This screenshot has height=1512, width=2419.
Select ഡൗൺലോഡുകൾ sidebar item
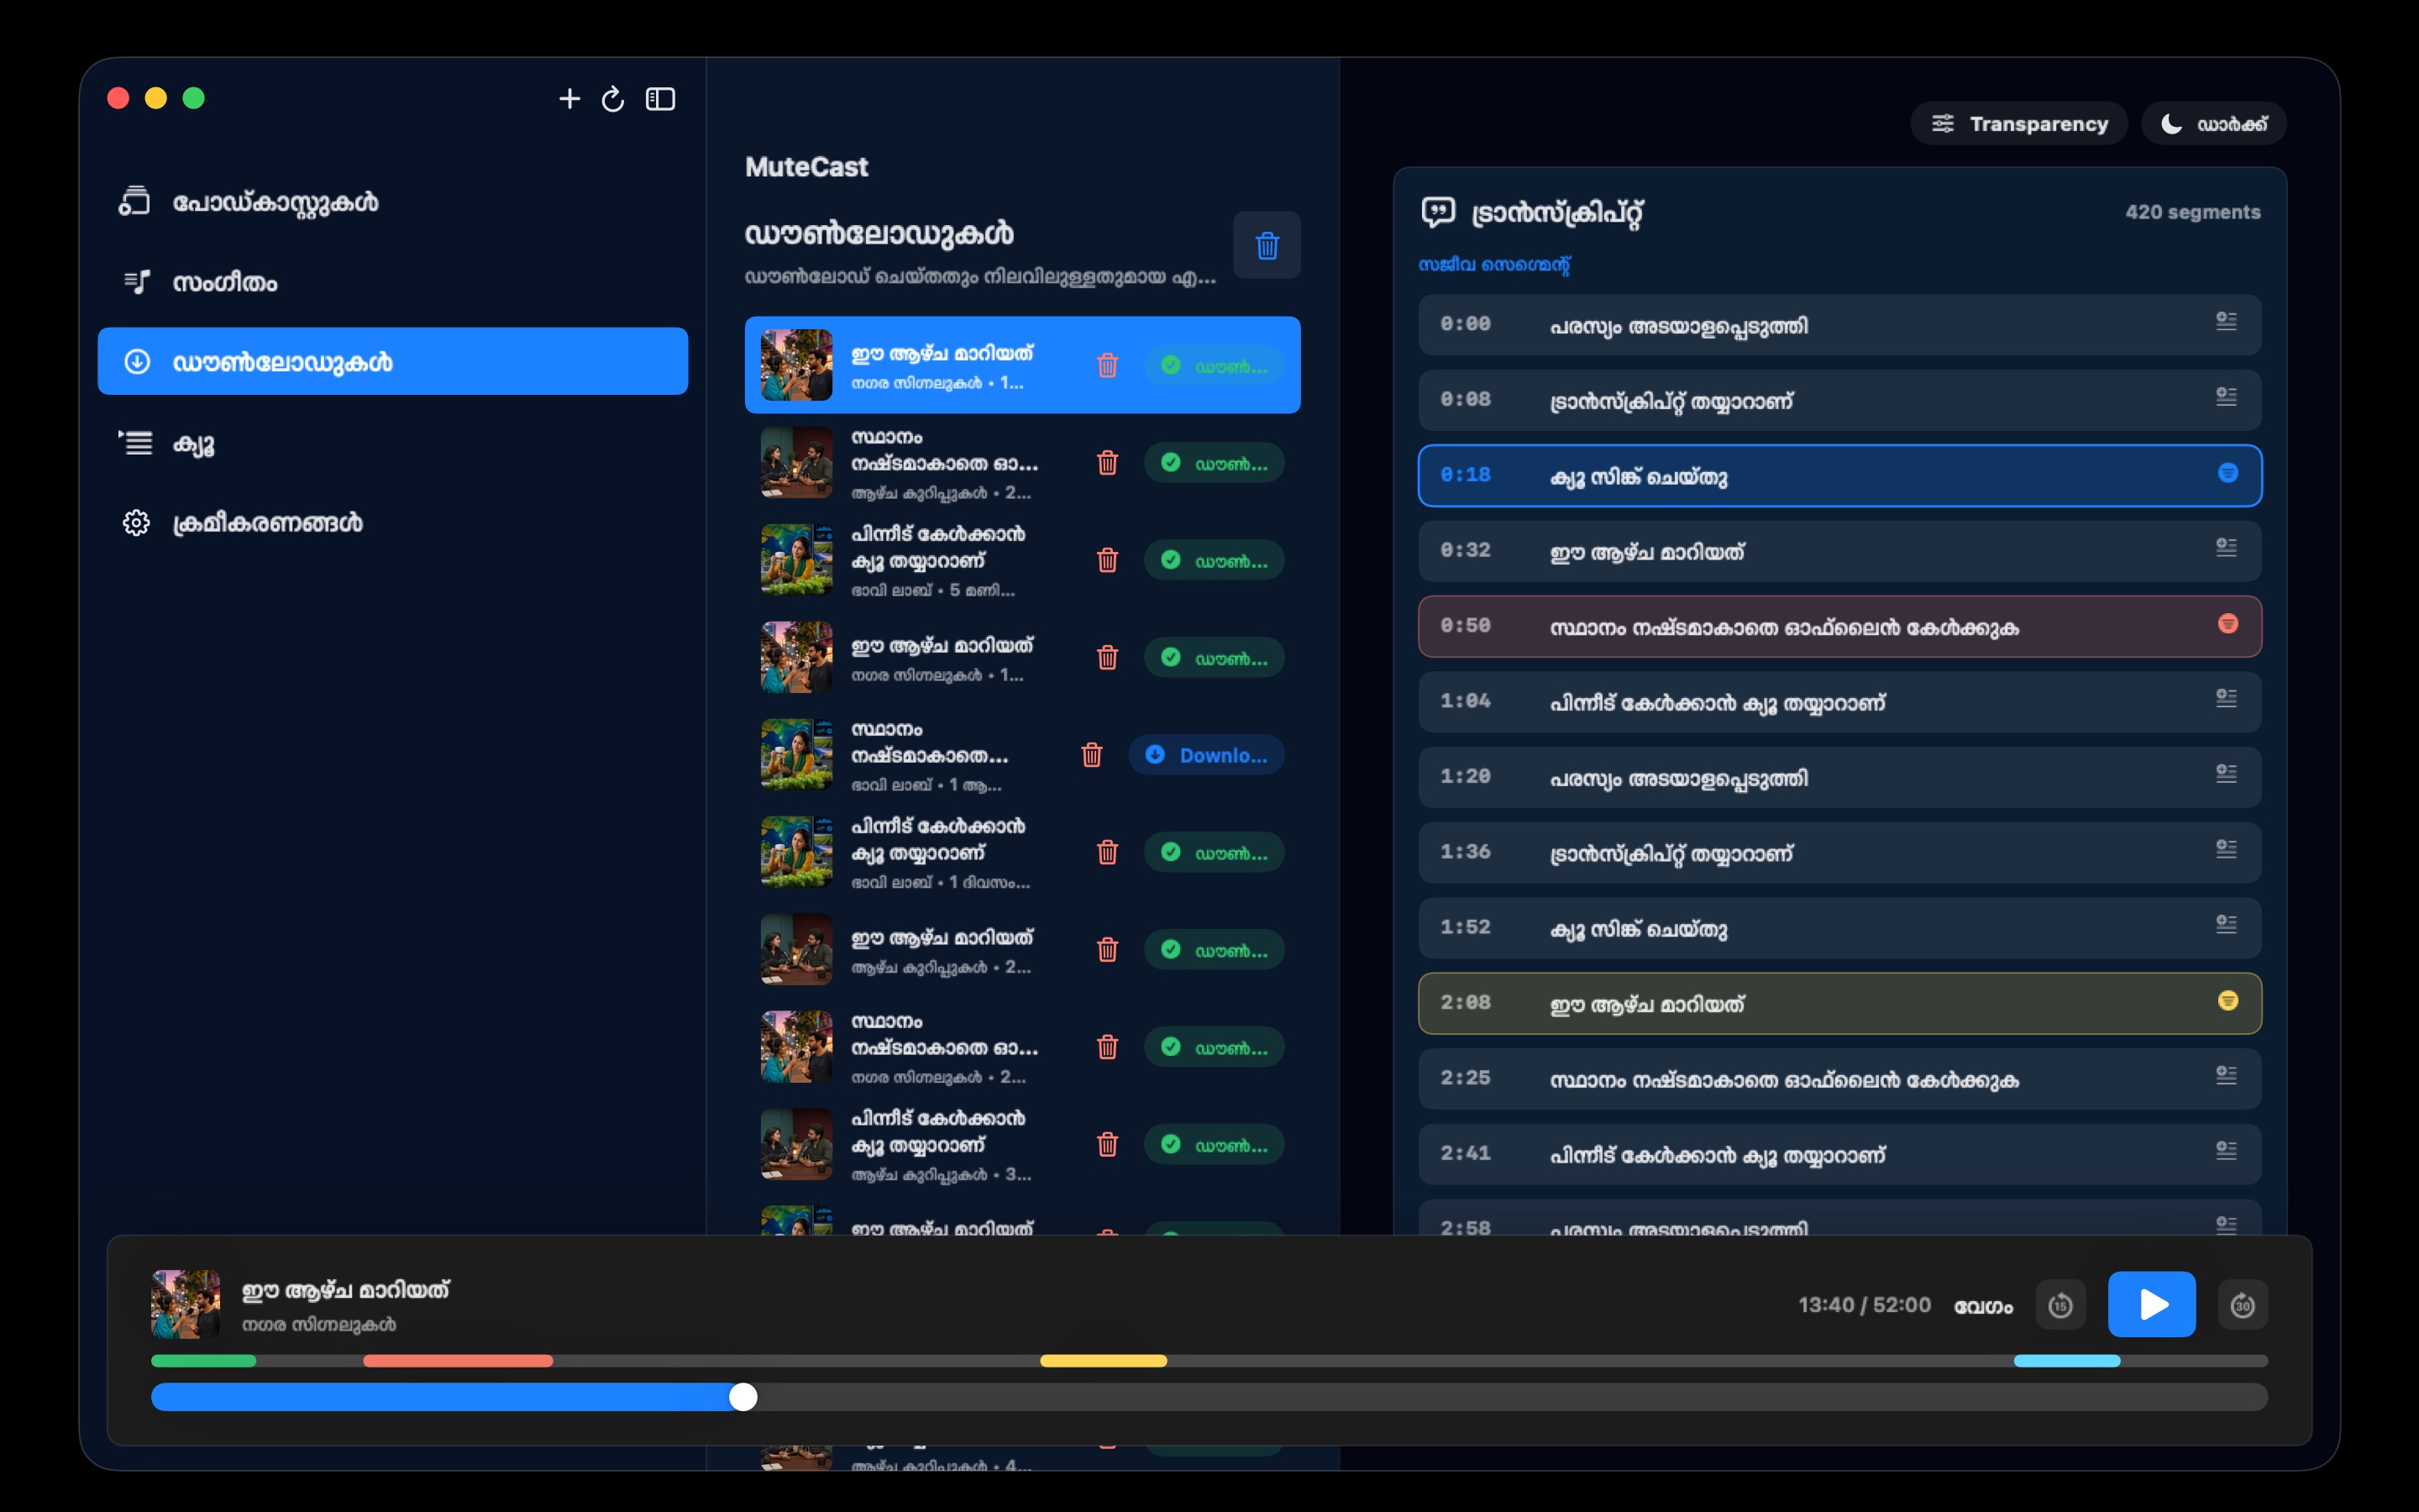[x=393, y=361]
